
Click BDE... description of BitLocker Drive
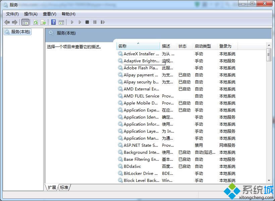[167, 173]
